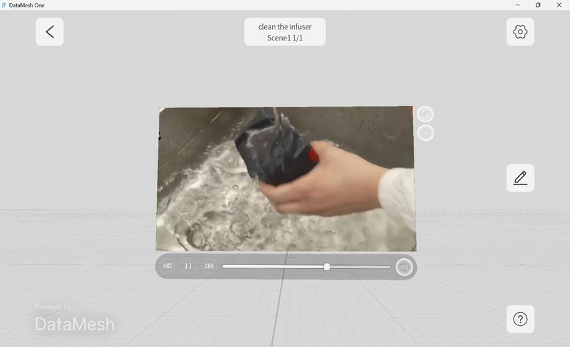Click the infuser washing video frame
This screenshot has height=347, width=570.
(285, 179)
